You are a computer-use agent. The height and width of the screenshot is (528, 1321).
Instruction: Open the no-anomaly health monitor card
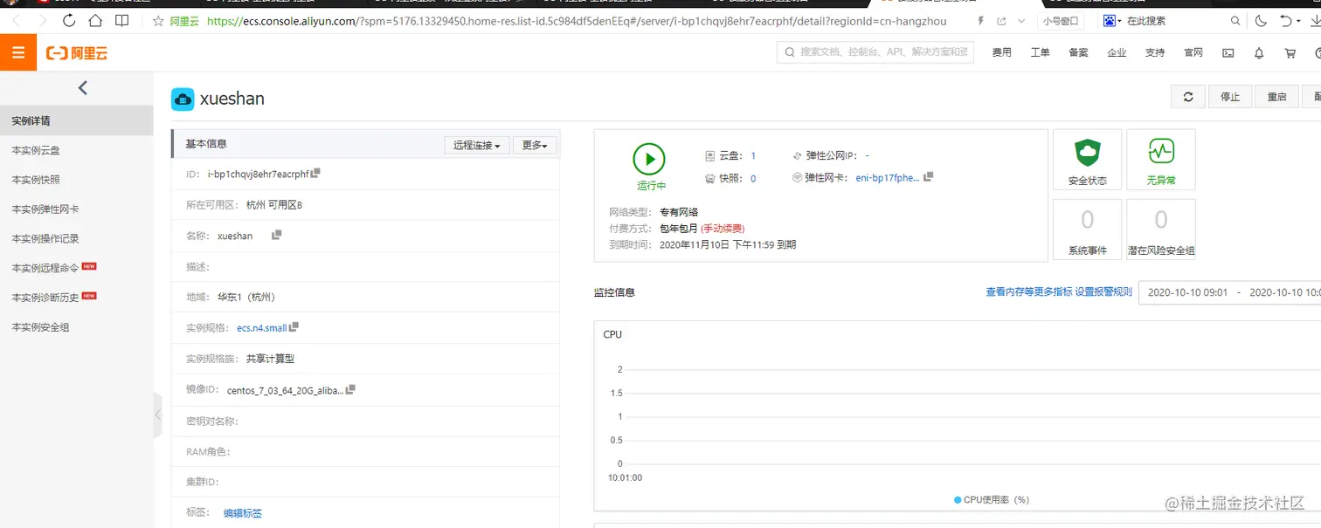1161,160
